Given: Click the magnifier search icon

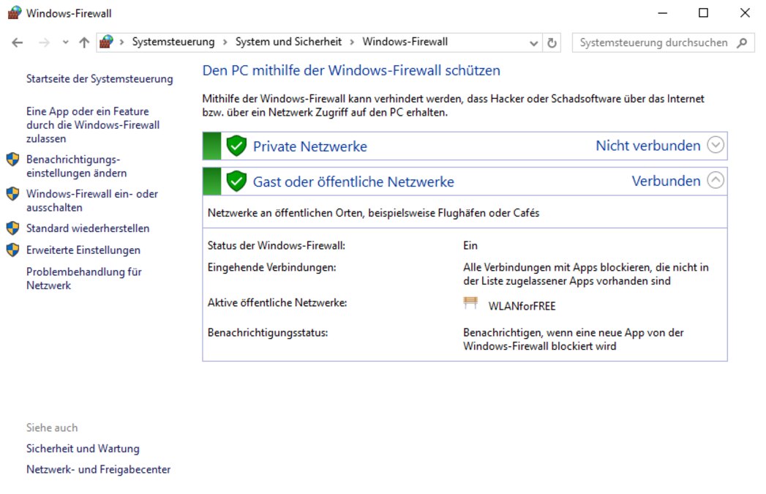Looking at the screenshot, I should (742, 43).
